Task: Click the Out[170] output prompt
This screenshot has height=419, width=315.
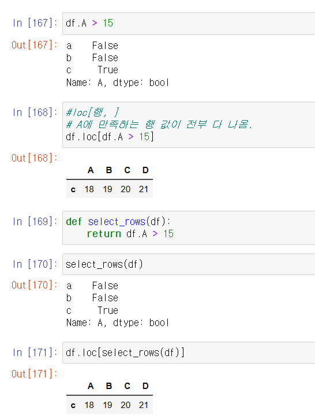Action: pos(34,285)
